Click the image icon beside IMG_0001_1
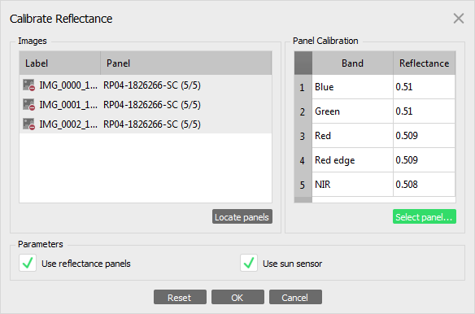 pos(28,105)
